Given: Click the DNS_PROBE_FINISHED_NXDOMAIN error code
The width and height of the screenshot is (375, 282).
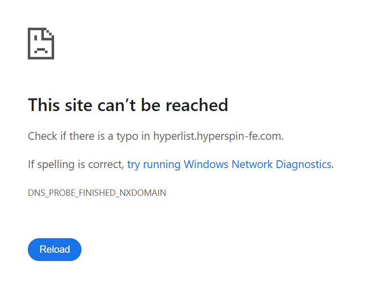Looking at the screenshot, I should [x=97, y=193].
